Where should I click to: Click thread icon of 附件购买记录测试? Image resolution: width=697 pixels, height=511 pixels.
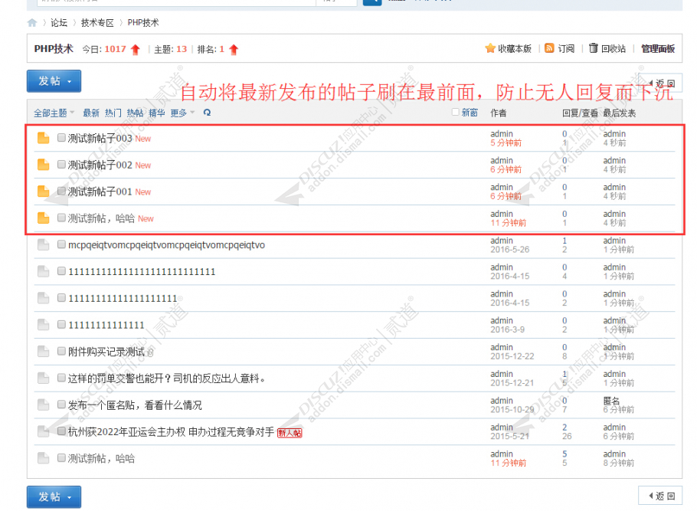(43, 352)
